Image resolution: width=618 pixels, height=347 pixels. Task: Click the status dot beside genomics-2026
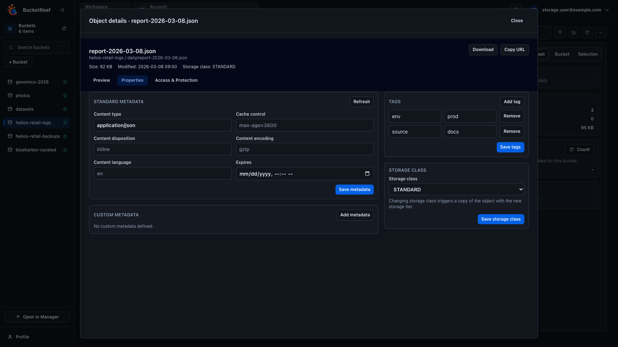[x=65, y=82]
